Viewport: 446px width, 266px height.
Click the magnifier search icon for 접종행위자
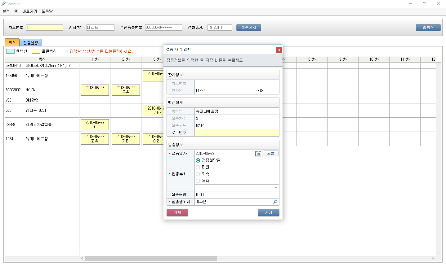275,202
